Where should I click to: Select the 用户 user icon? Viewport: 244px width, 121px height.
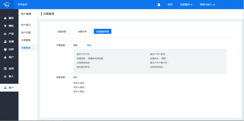point(5,57)
